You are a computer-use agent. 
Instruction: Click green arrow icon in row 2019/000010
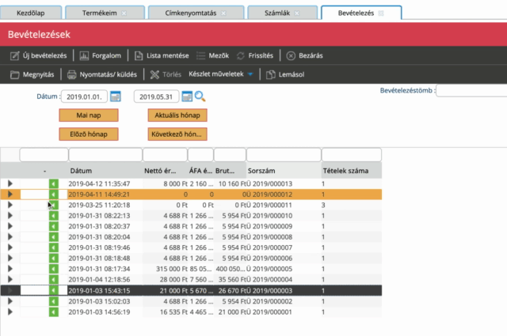click(54, 216)
